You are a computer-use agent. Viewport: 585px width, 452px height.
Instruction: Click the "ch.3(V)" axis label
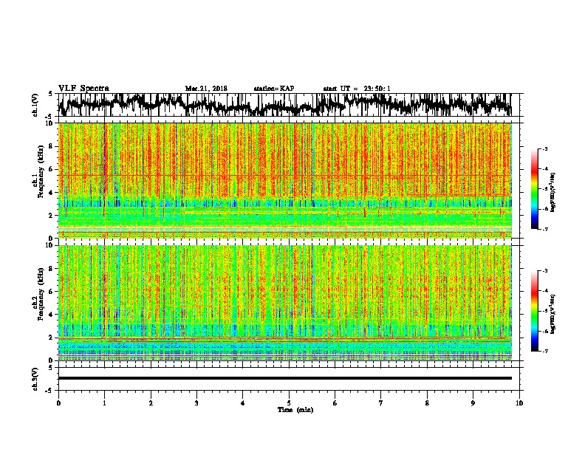click(35, 380)
